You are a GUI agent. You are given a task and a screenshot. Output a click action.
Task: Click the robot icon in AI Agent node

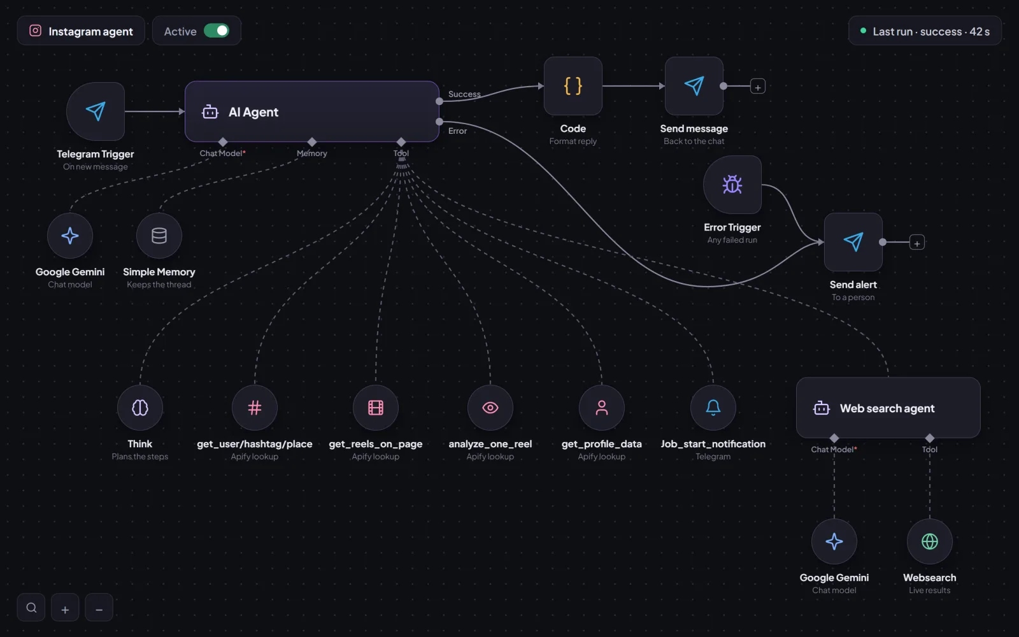coord(210,112)
